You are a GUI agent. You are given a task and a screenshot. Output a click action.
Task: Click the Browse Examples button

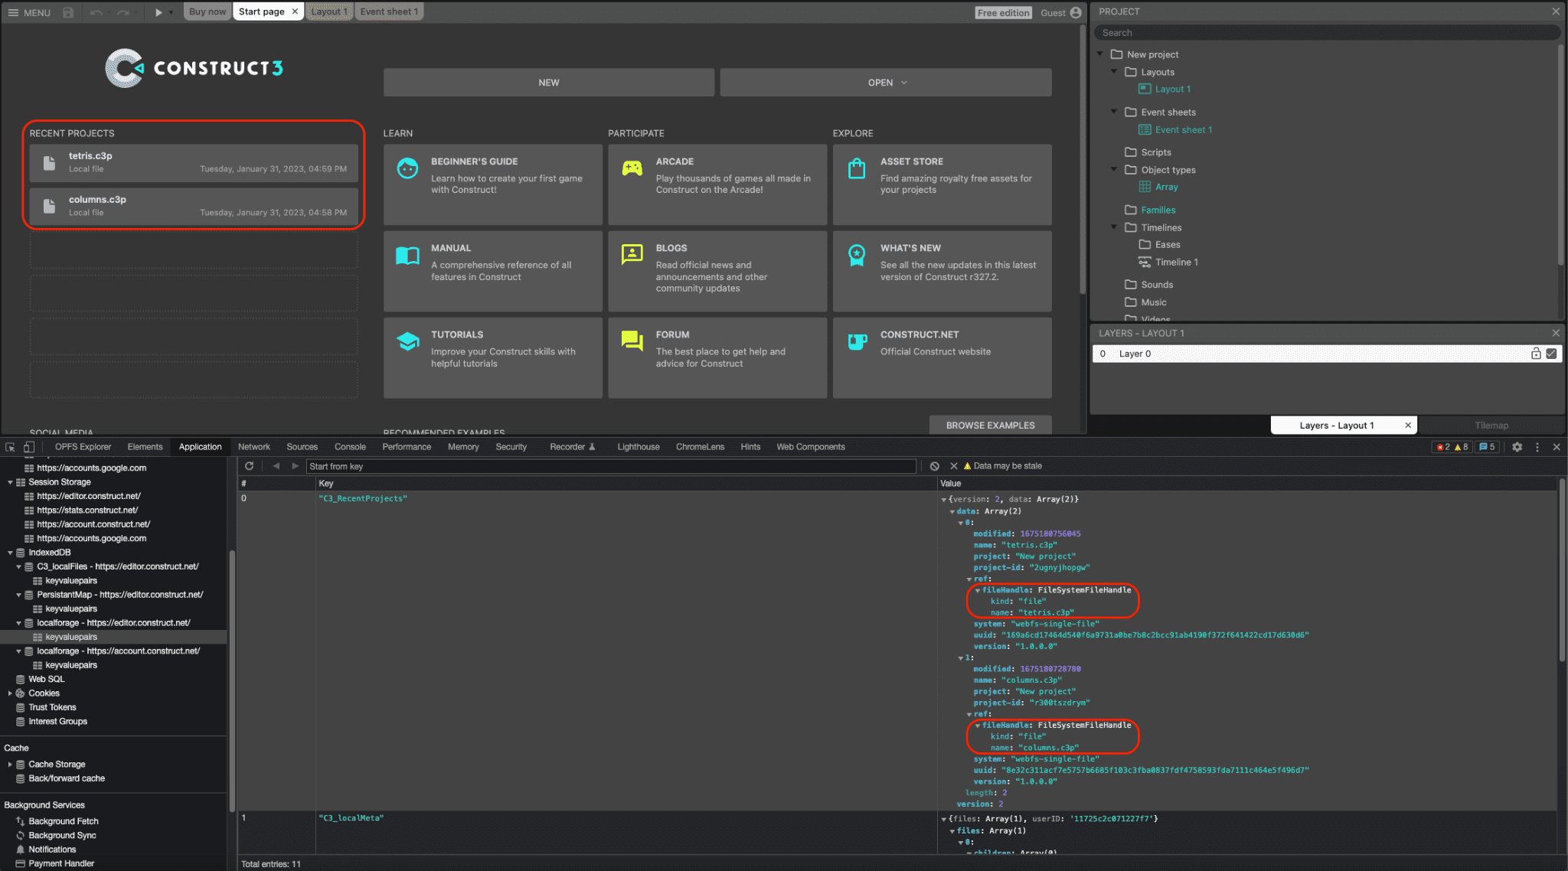coord(989,424)
